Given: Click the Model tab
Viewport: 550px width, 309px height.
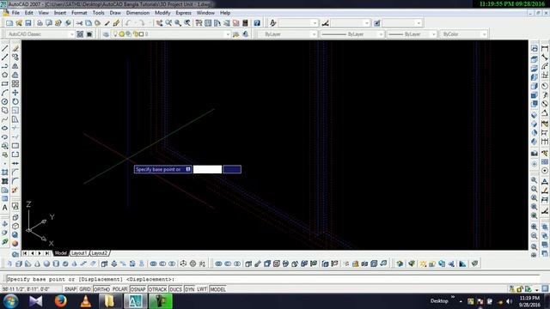Looking at the screenshot, I should coord(60,253).
